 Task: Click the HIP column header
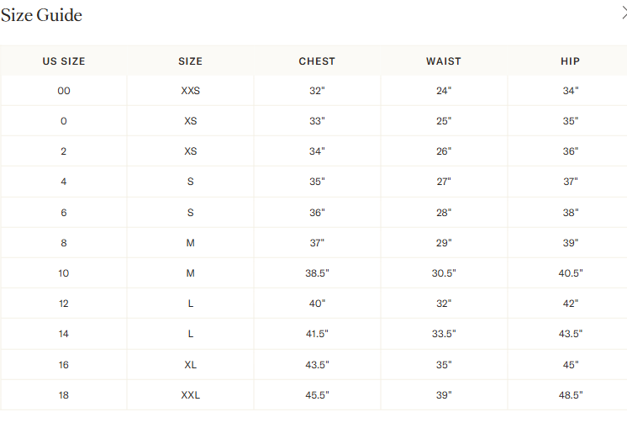tap(570, 61)
